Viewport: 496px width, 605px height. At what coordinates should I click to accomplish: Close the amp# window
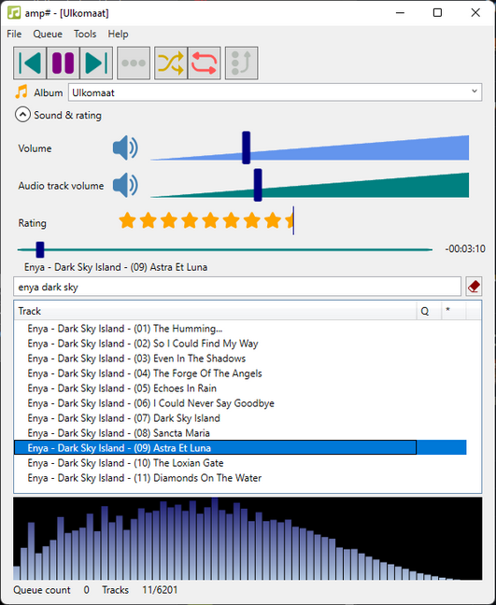click(x=475, y=13)
